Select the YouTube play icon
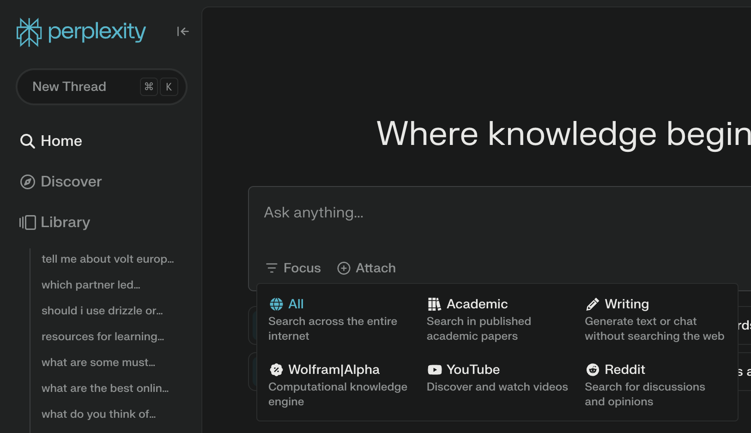Viewport: 751px width, 433px height. (x=434, y=370)
